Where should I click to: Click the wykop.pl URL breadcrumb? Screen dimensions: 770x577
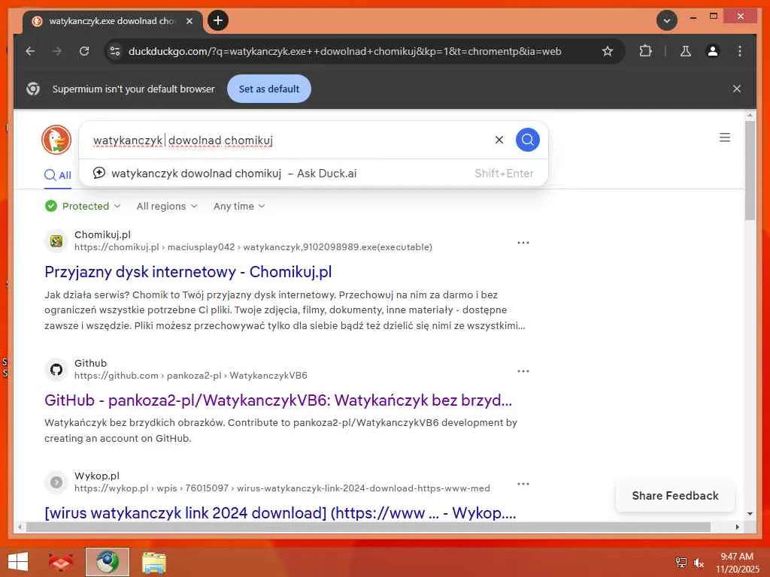(283, 488)
